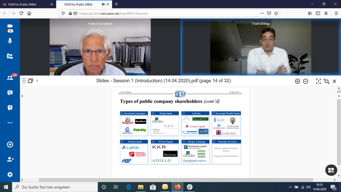Mute the microphone in sidebar
The width and height of the screenshot is (341, 192).
click(x=10, y=41)
